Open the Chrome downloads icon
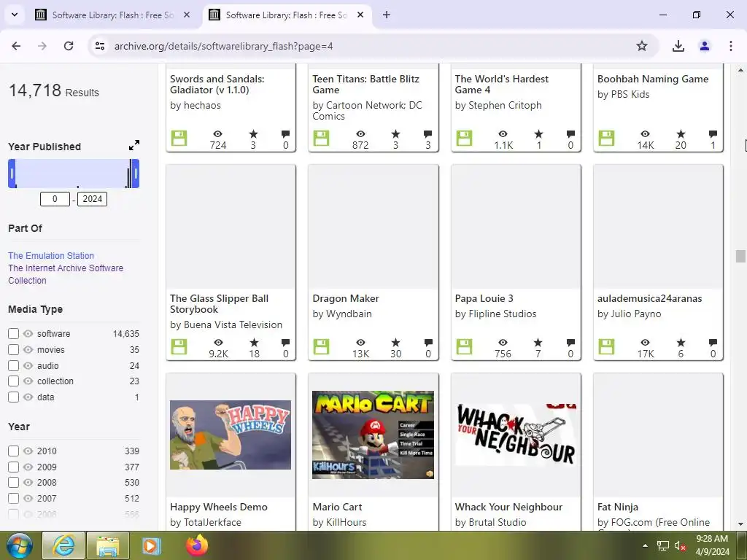This screenshot has height=560, width=747. pos(678,46)
